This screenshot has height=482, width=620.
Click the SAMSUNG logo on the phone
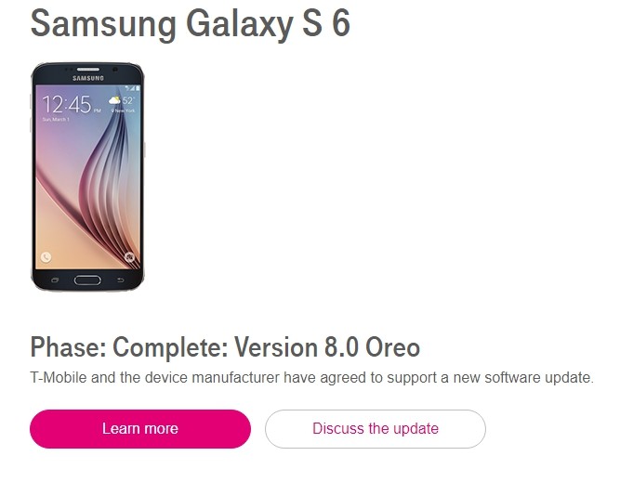point(87,78)
